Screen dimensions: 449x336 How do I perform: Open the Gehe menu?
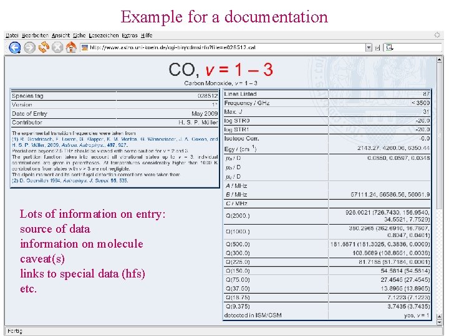point(79,35)
